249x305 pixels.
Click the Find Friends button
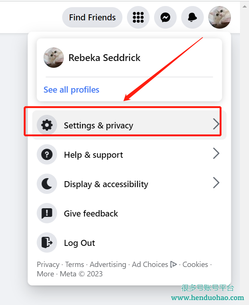point(92,17)
